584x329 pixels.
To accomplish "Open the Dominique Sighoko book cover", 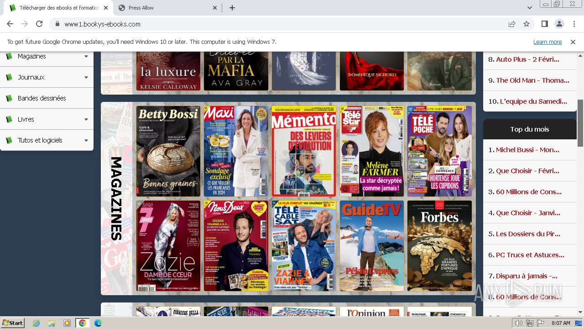I will (371, 71).
